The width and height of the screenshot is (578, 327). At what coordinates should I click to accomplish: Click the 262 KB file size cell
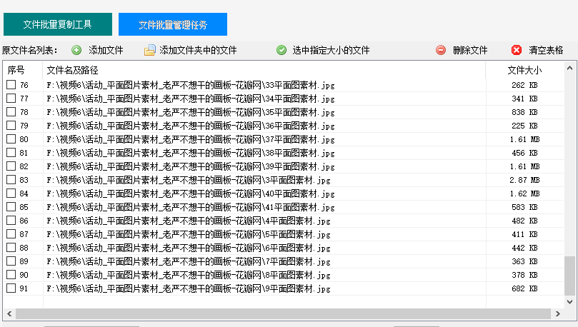point(524,85)
